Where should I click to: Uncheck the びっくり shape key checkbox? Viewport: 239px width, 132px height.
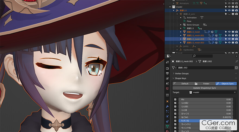click(x=175, y=114)
